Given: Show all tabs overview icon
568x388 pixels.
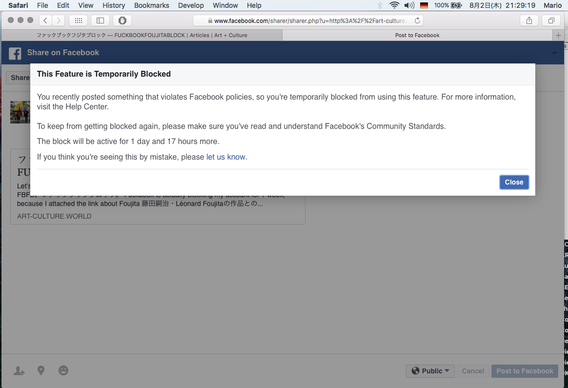Looking at the screenshot, I should (551, 20).
